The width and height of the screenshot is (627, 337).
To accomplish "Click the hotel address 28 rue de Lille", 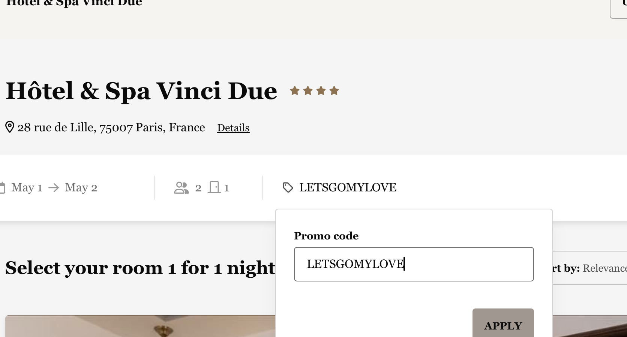I will pos(111,128).
